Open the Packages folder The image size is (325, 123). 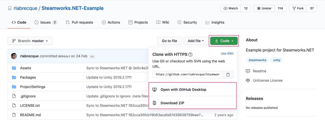pos(28,77)
